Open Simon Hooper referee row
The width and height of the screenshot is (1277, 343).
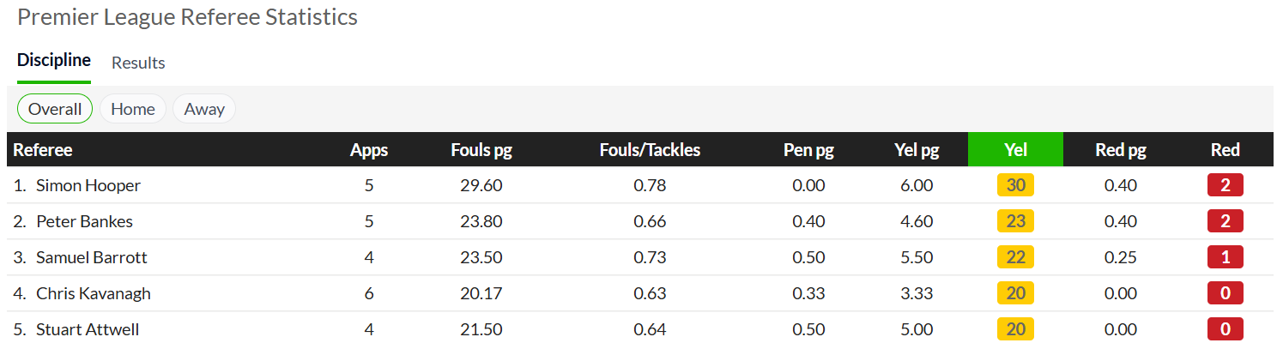(x=88, y=185)
